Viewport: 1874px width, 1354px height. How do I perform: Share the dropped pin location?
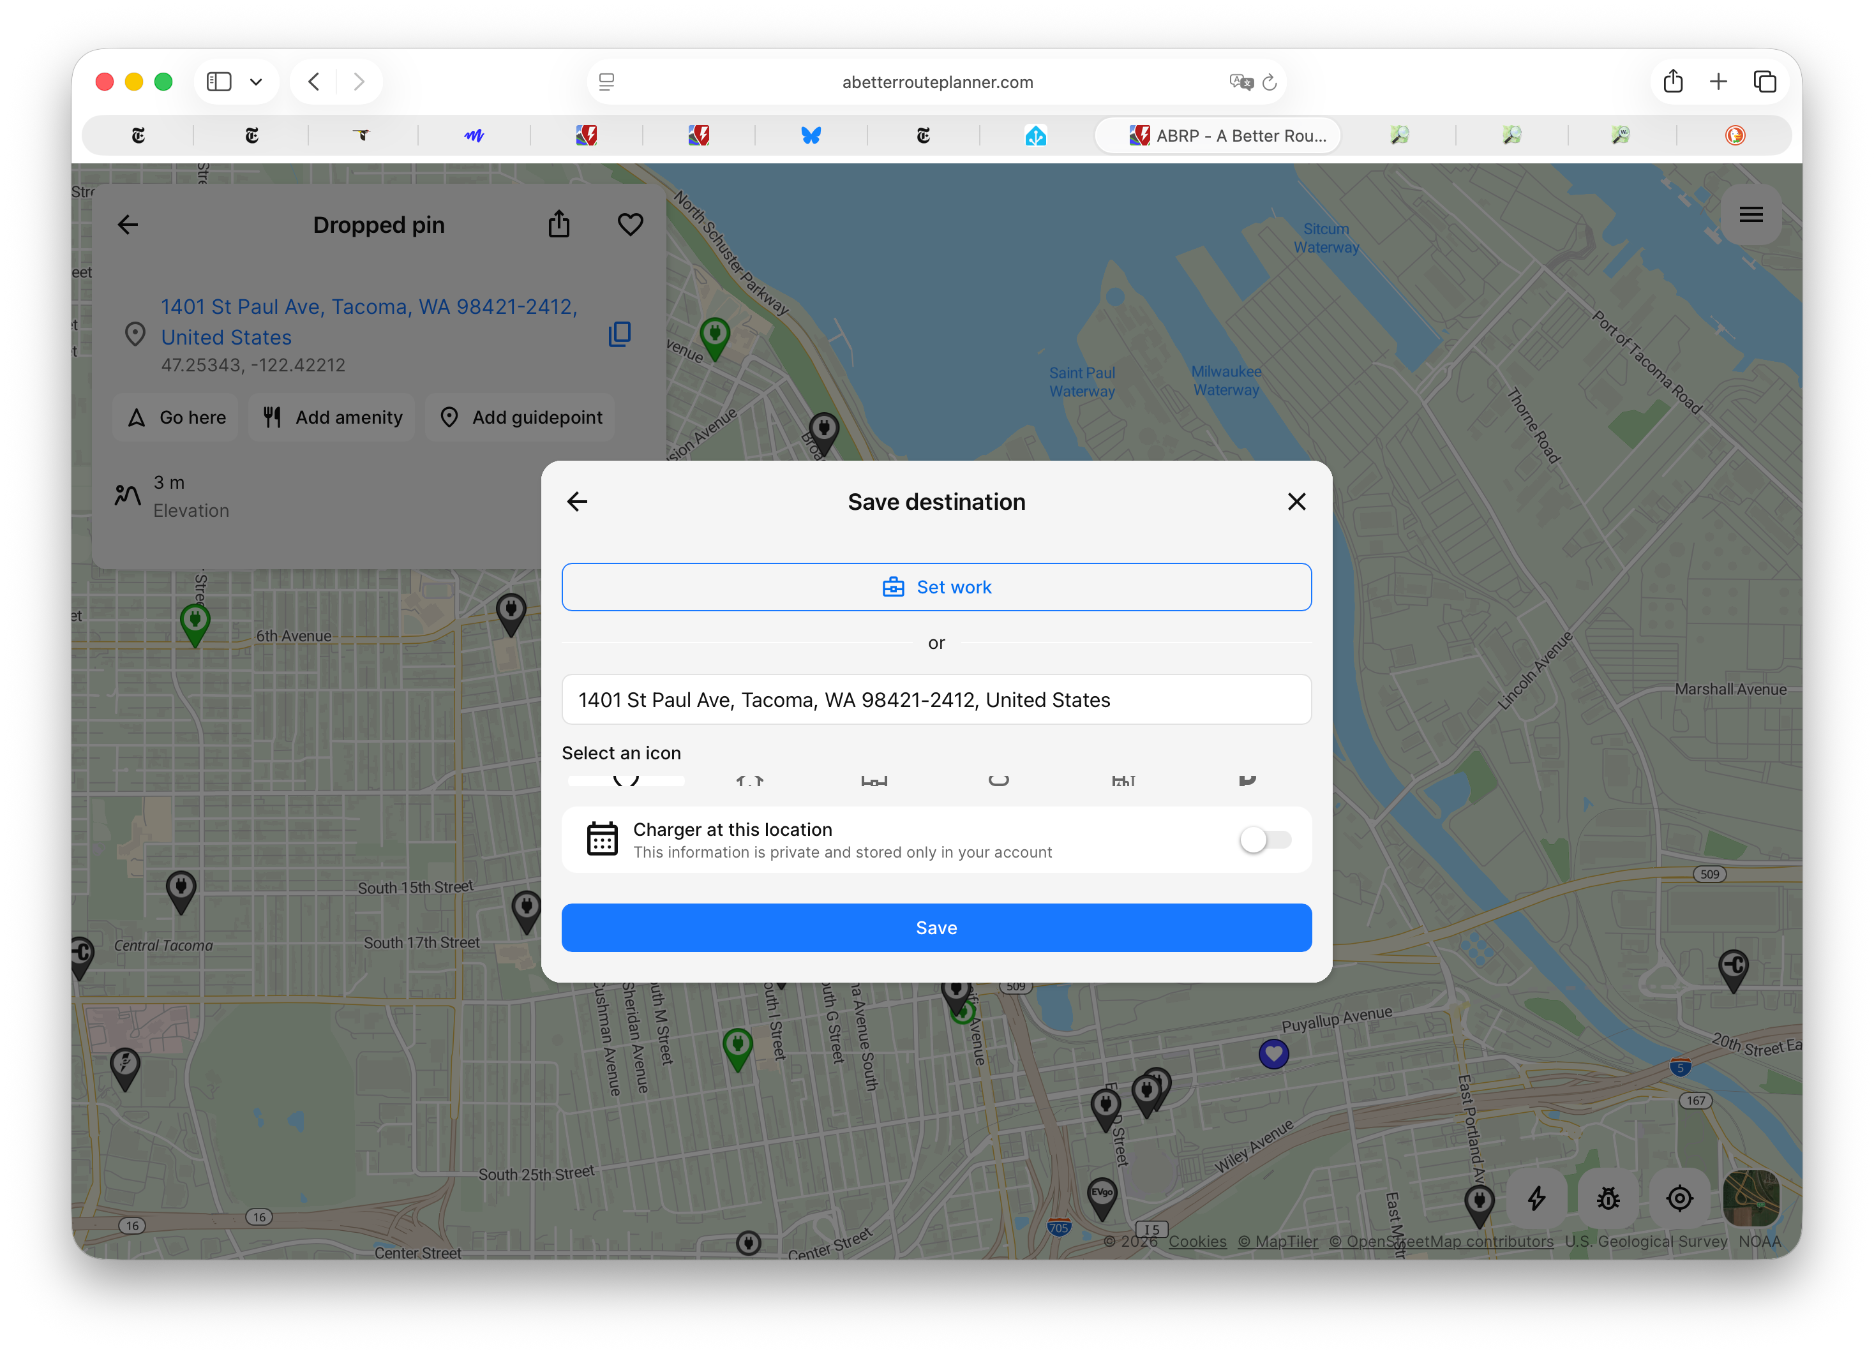click(559, 224)
